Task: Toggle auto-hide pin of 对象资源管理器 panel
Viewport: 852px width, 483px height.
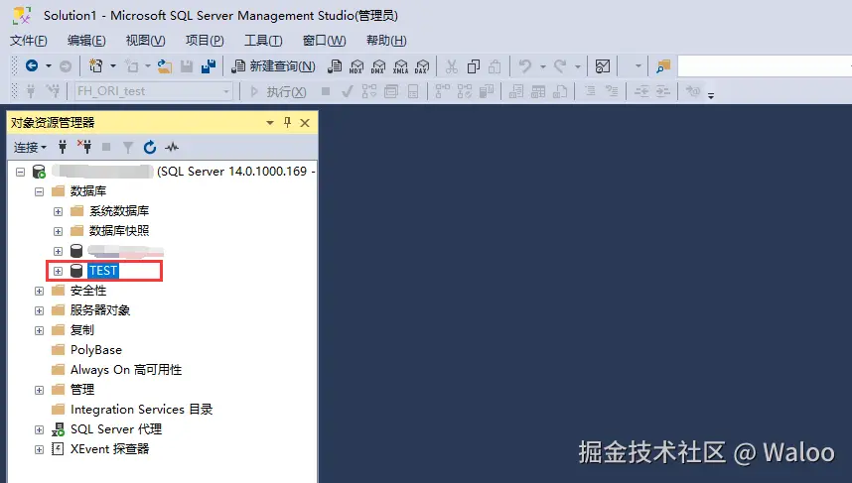Action: pos(287,123)
